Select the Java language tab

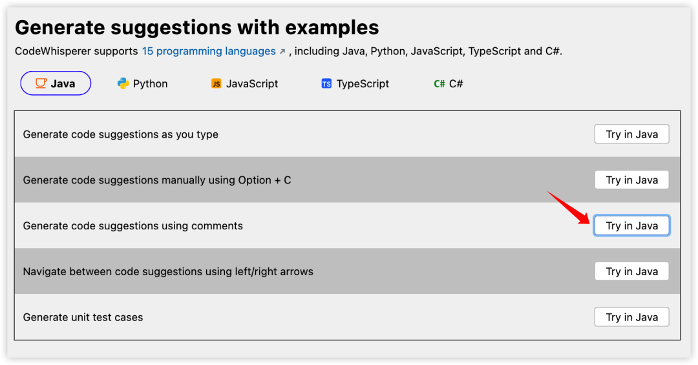56,83
